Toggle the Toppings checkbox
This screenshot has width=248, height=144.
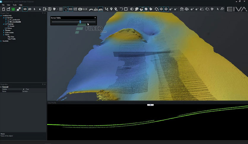[x=6, y=24]
